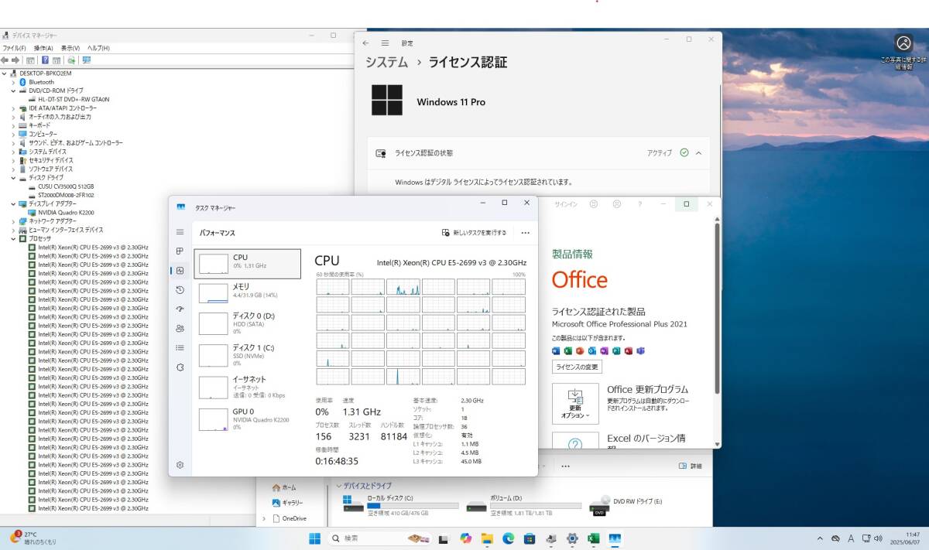This screenshot has height=550, width=929.
Task: Open Excel from the taskbar
Action: click(594, 538)
